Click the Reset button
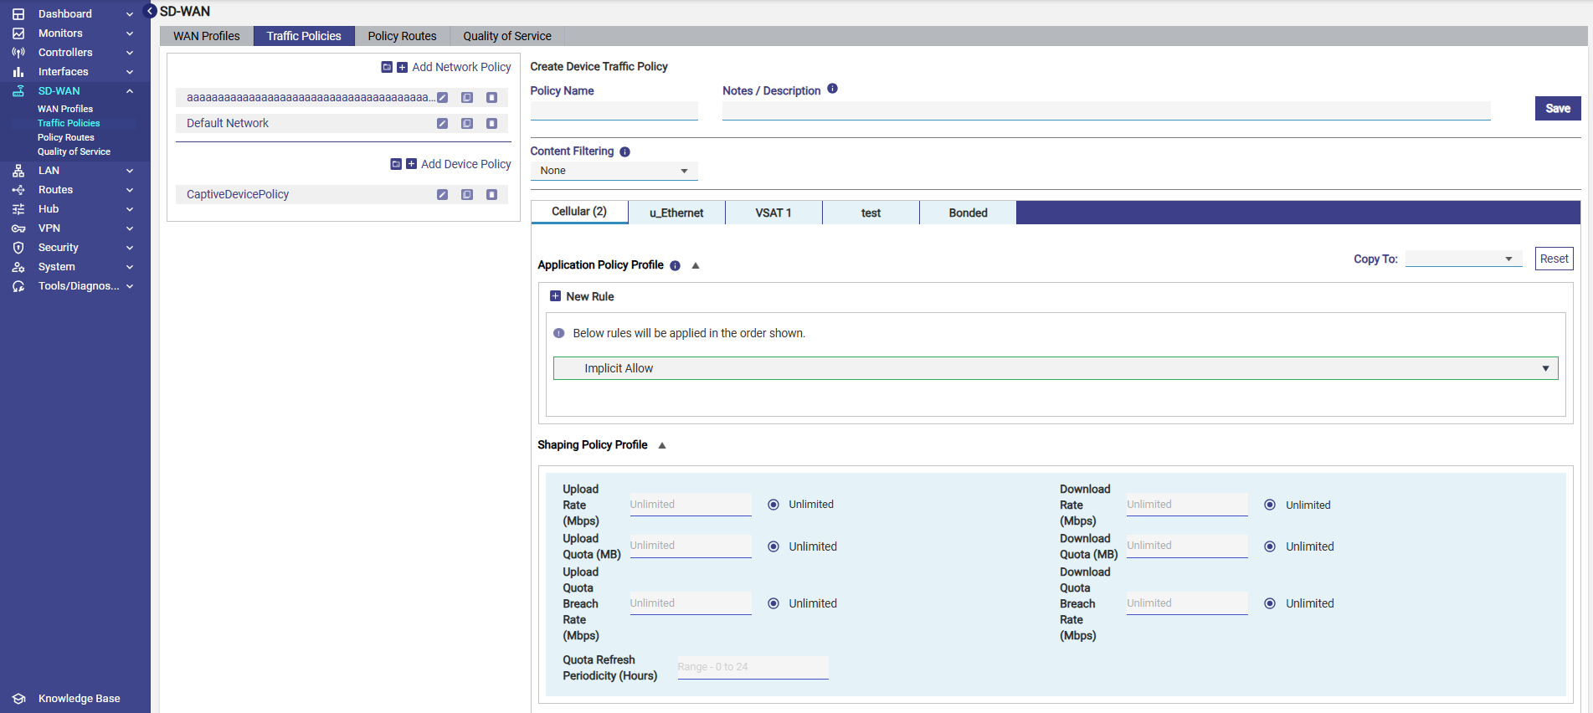Image resolution: width=1593 pixels, height=713 pixels. point(1554,259)
